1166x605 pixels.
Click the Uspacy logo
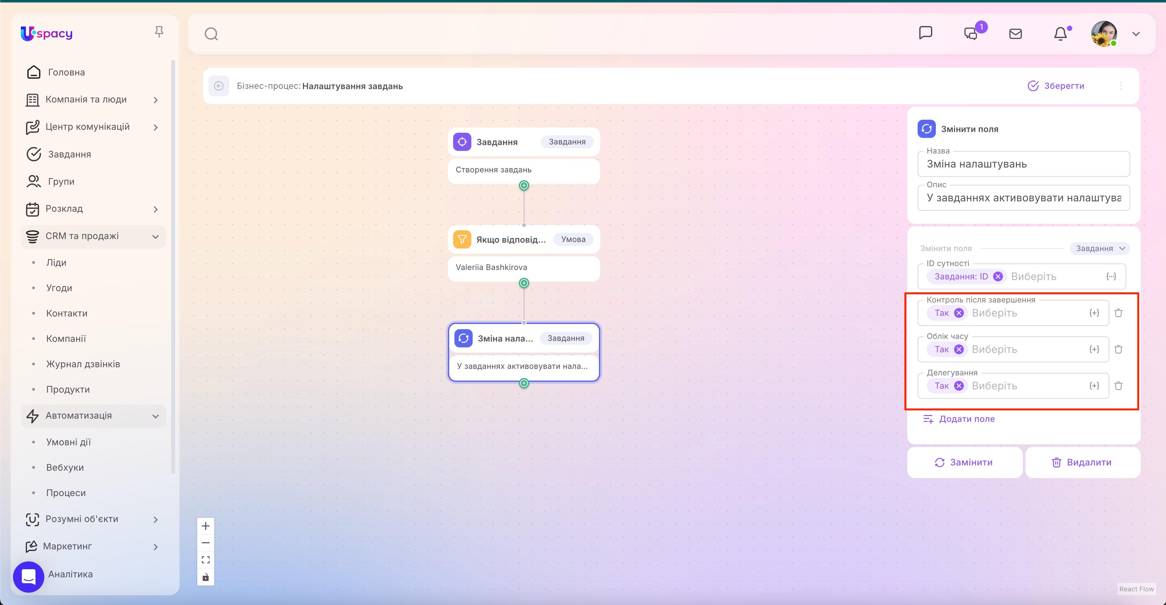[x=46, y=33]
